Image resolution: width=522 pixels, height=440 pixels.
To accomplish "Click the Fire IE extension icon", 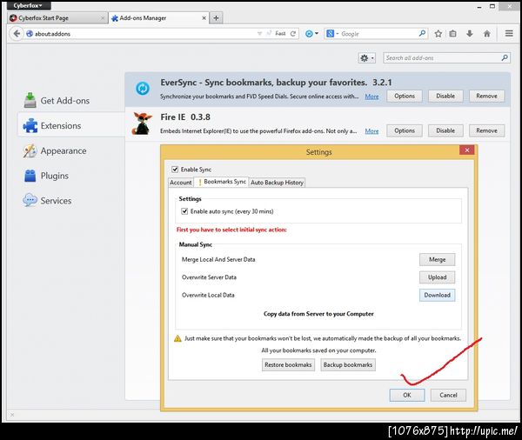I will click(142, 123).
